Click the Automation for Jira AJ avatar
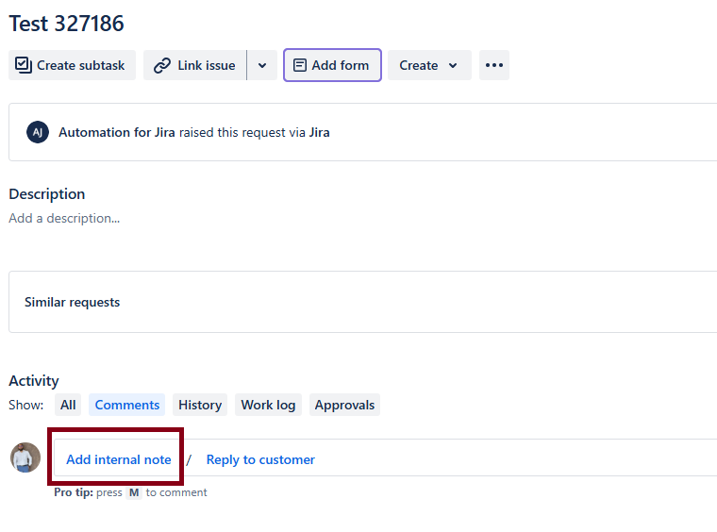 tap(38, 132)
